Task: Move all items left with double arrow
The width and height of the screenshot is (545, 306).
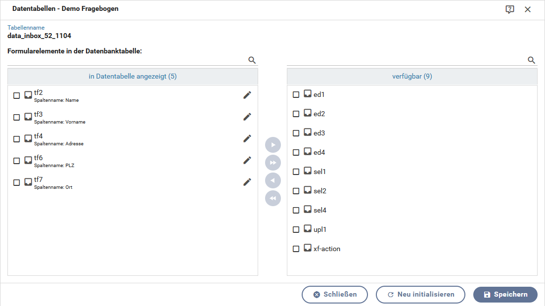Action: [273, 198]
